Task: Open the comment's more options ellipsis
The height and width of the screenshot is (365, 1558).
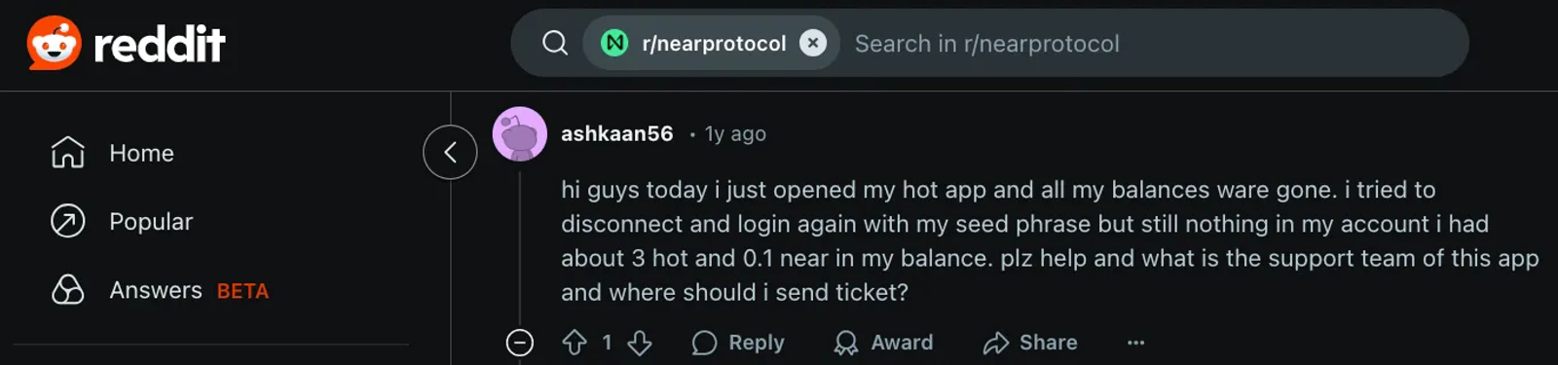Action: pos(1135,343)
